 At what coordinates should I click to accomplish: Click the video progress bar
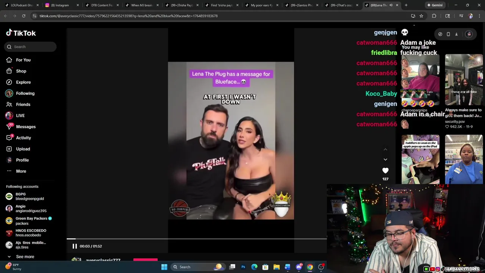197,239
